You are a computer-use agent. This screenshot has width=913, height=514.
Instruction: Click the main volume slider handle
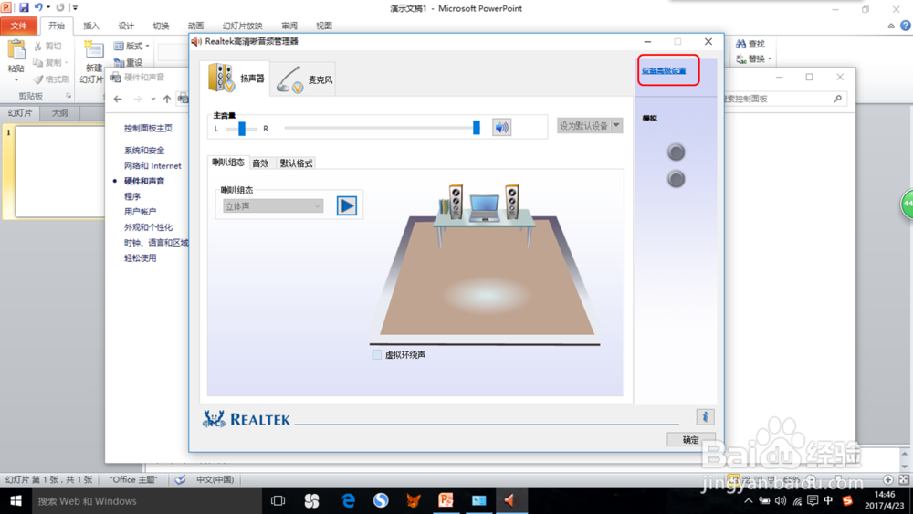click(x=477, y=128)
